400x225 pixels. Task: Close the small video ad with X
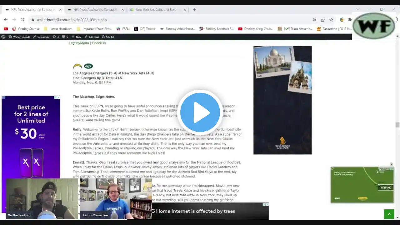(391, 164)
